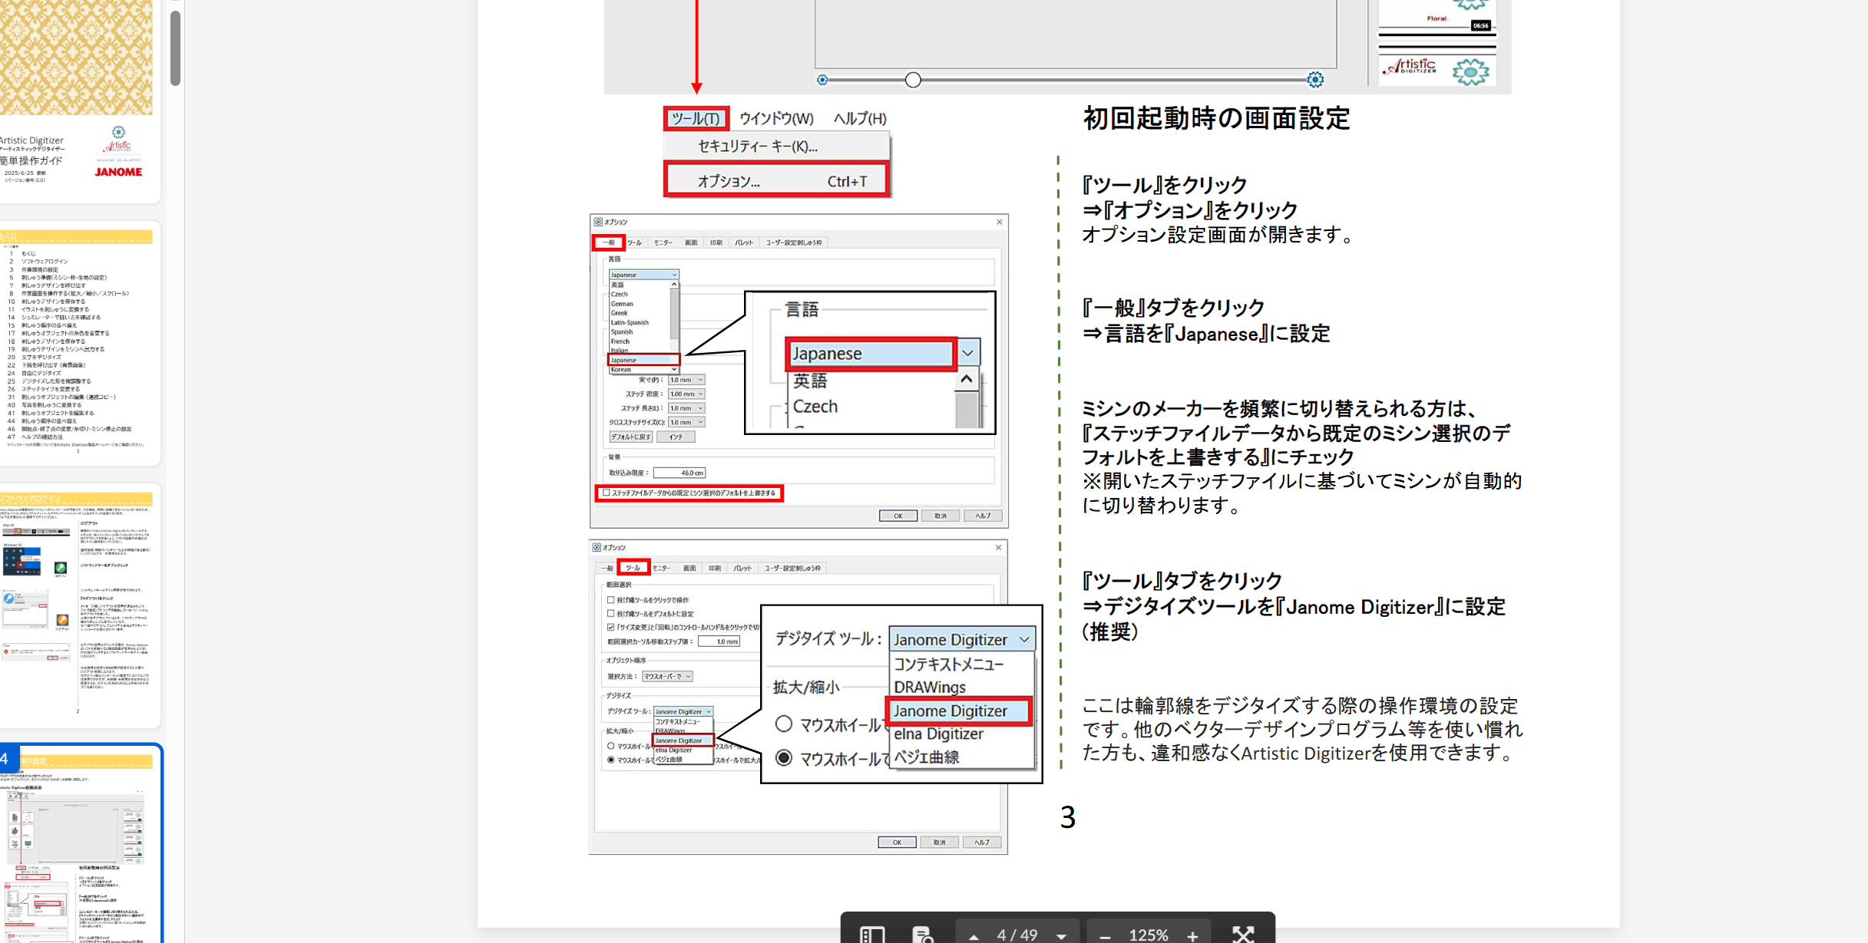Open the table of contents page thumbnail
Screen dimensions: 1868x943
click(x=77, y=343)
